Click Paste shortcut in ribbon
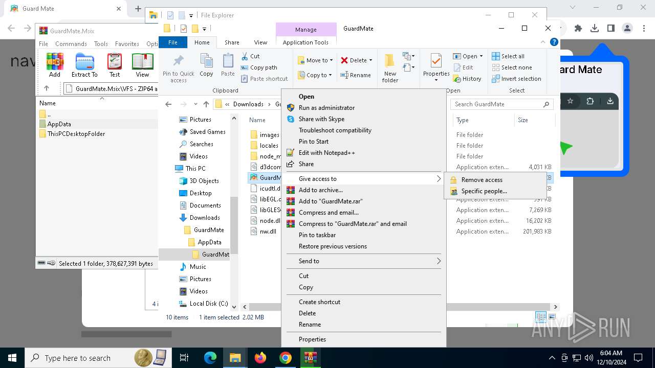655x368 pixels. [264, 79]
